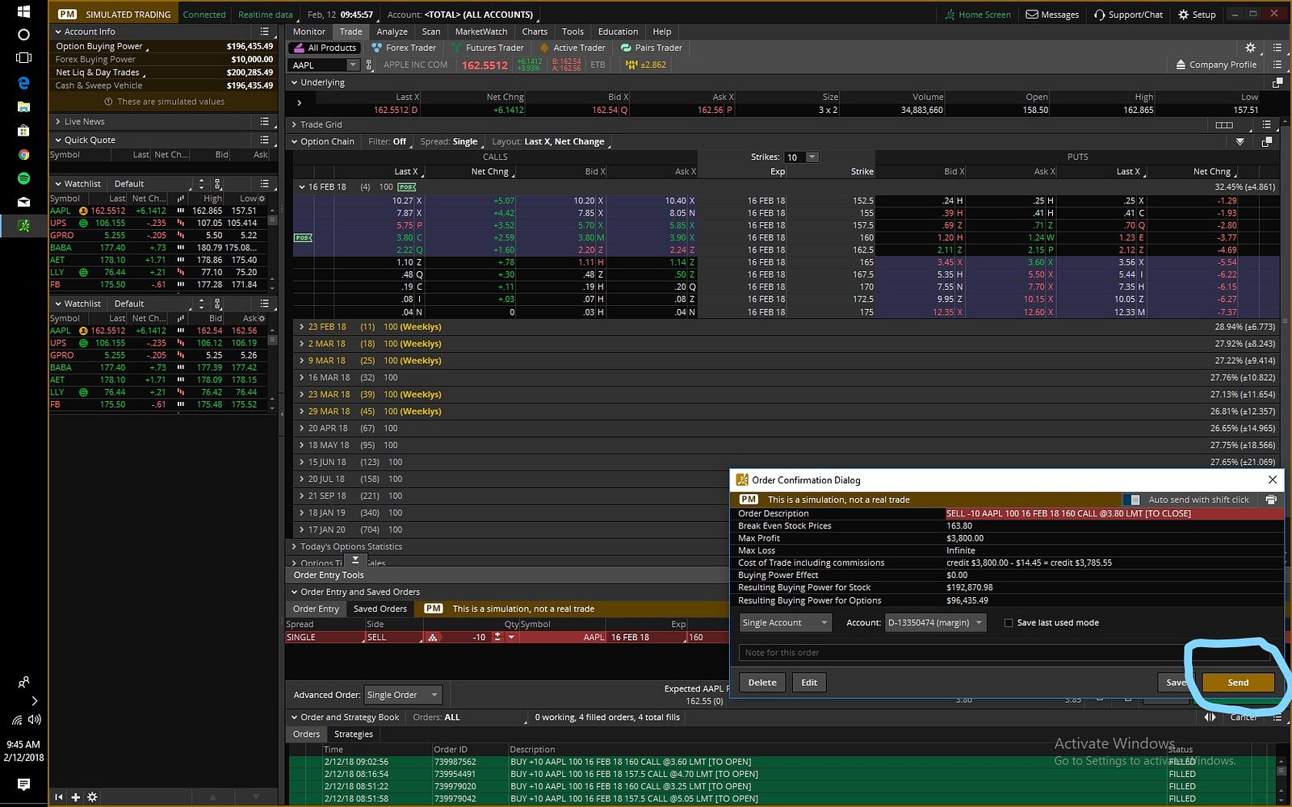Image resolution: width=1292 pixels, height=807 pixels.
Task: Expand the 16 MAR 18 expiration
Action: tap(302, 378)
